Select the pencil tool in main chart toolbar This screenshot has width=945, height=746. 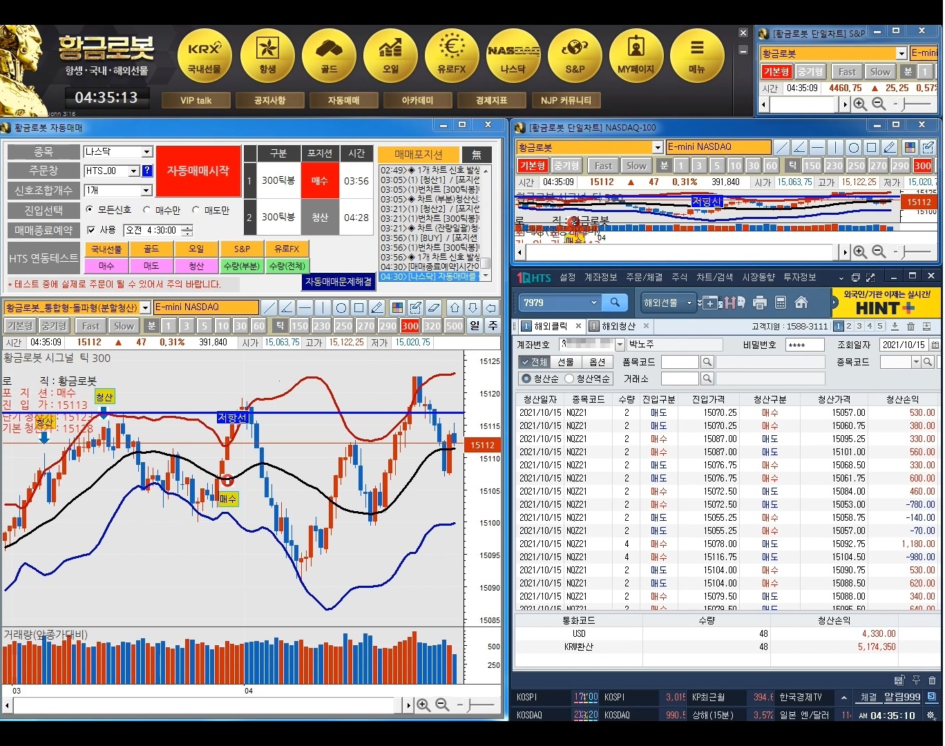pos(376,307)
